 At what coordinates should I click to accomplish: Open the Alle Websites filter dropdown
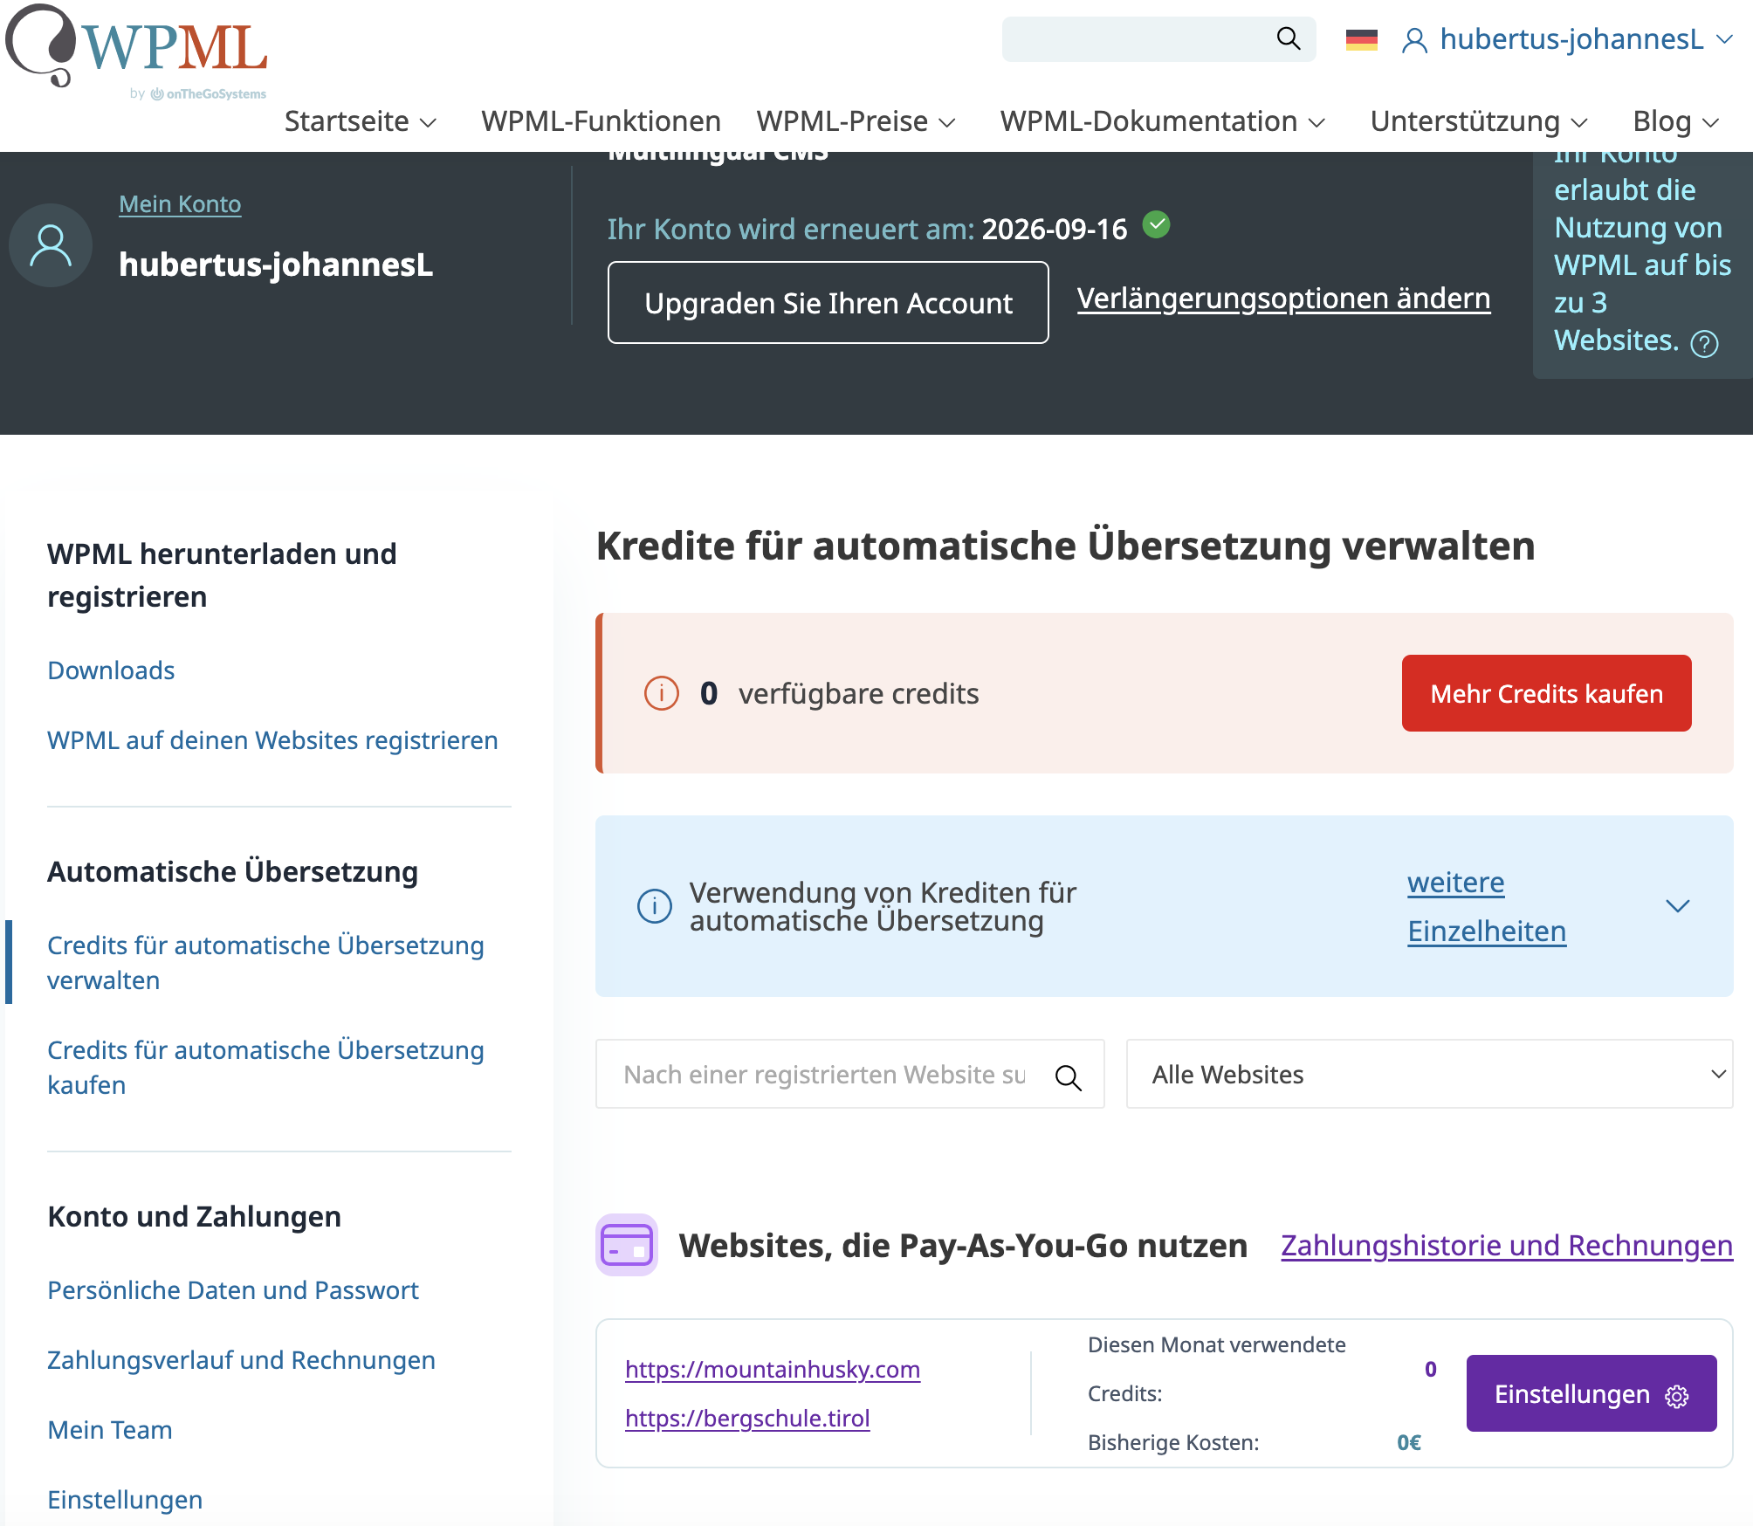[1428, 1075]
